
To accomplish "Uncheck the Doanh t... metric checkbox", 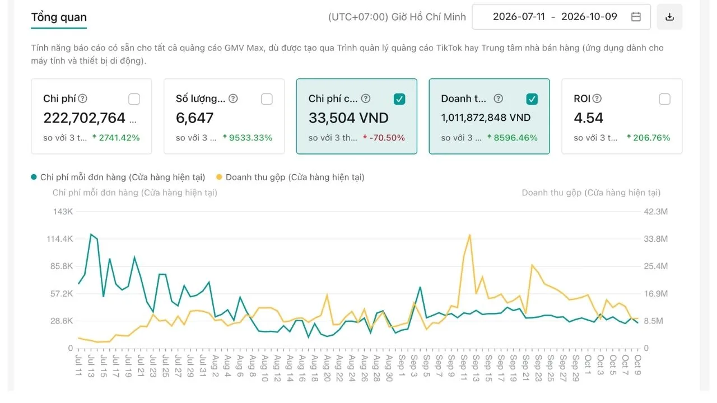I will point(532,99).
